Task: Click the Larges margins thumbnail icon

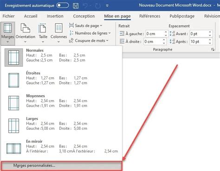Action: click(x=13, y=126)
